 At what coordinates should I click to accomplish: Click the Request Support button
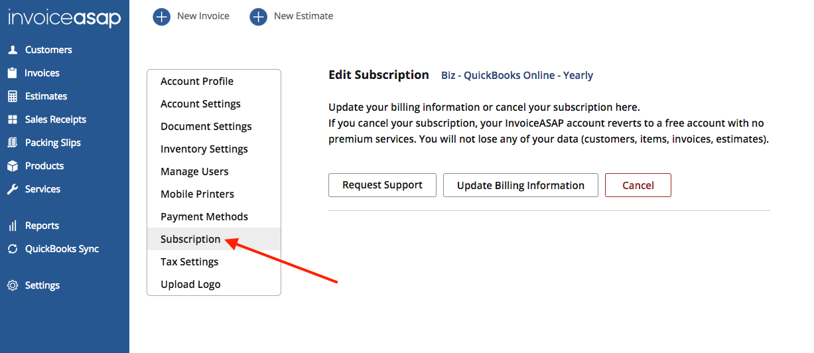pyautogui.click(x=382, y=185)
